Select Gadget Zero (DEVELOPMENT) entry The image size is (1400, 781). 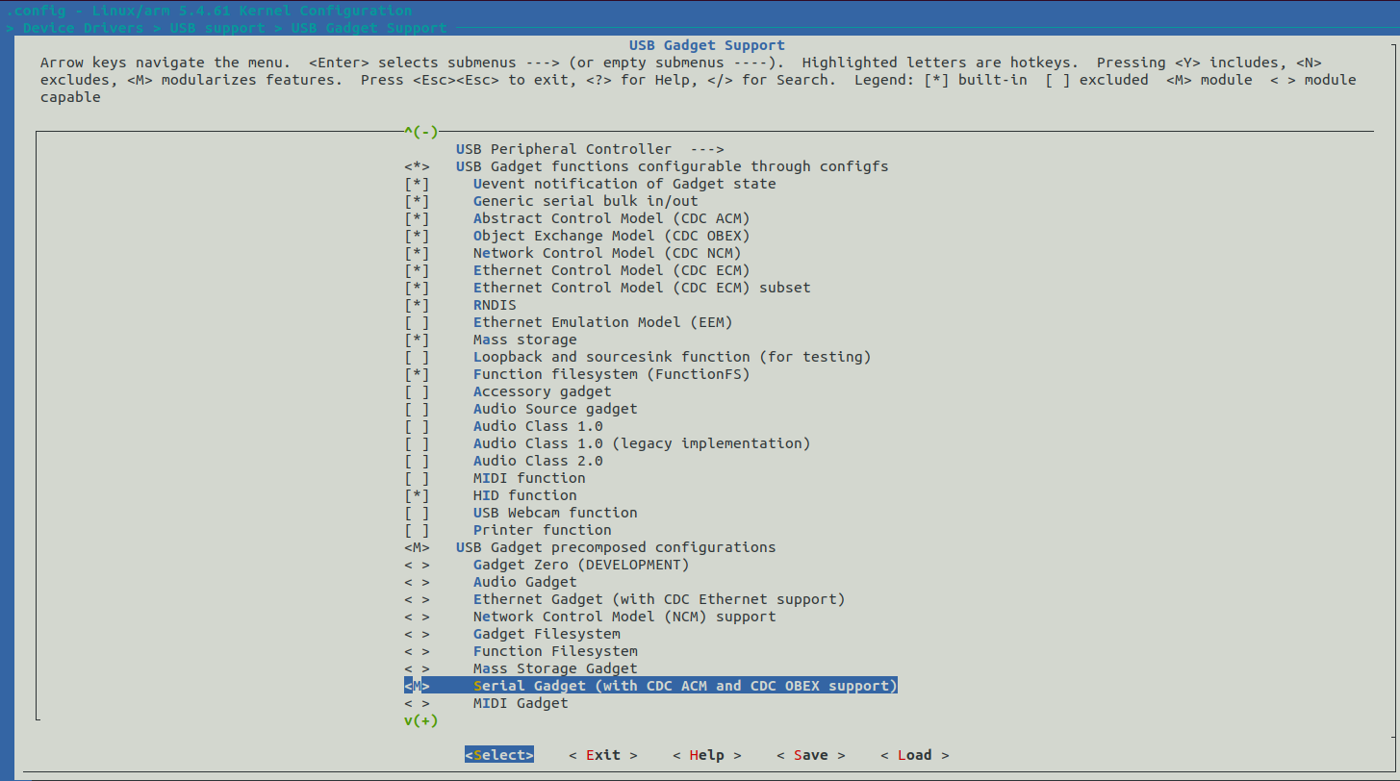coord(580,565)
